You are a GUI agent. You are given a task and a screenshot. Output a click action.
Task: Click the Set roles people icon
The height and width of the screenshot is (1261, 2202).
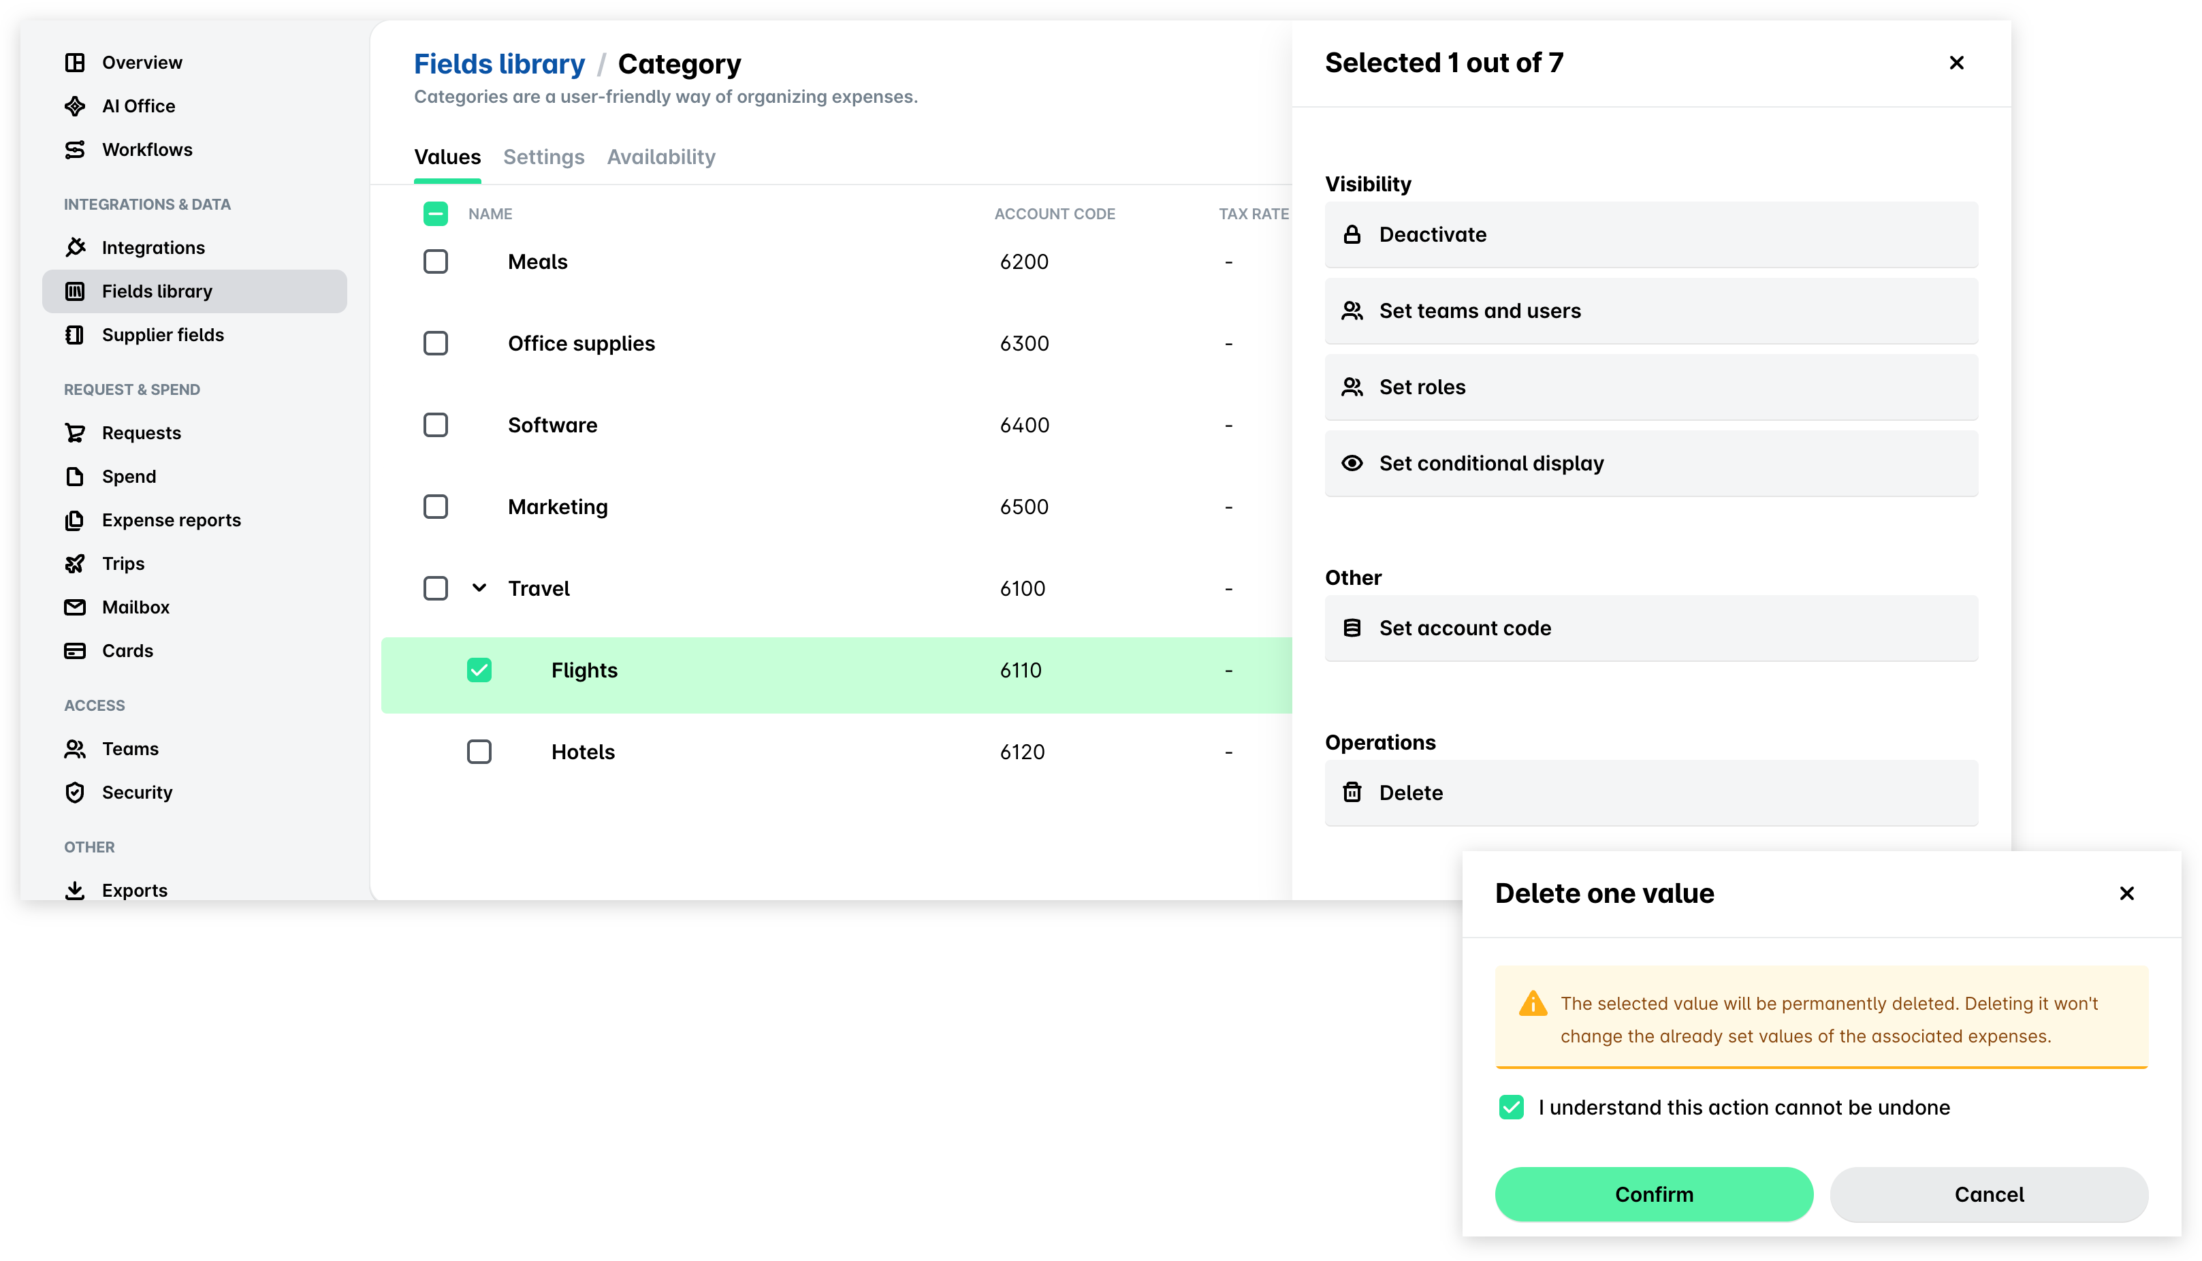click(1352, 386)
